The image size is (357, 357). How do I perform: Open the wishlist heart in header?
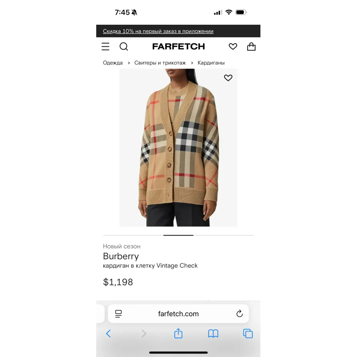pyautogui.click(x=233, y=46)
